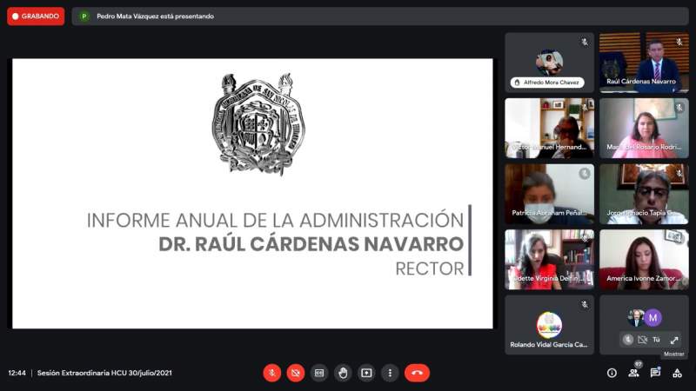
Task: Click the muted mic icon on Alfredo's tile
Action: (585, 42)
